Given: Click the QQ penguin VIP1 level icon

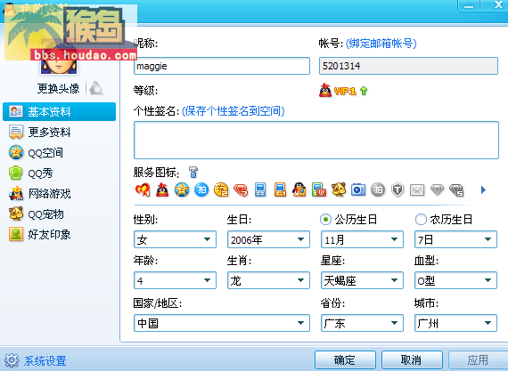Looking at the screenshot, I should click(325, 91).
